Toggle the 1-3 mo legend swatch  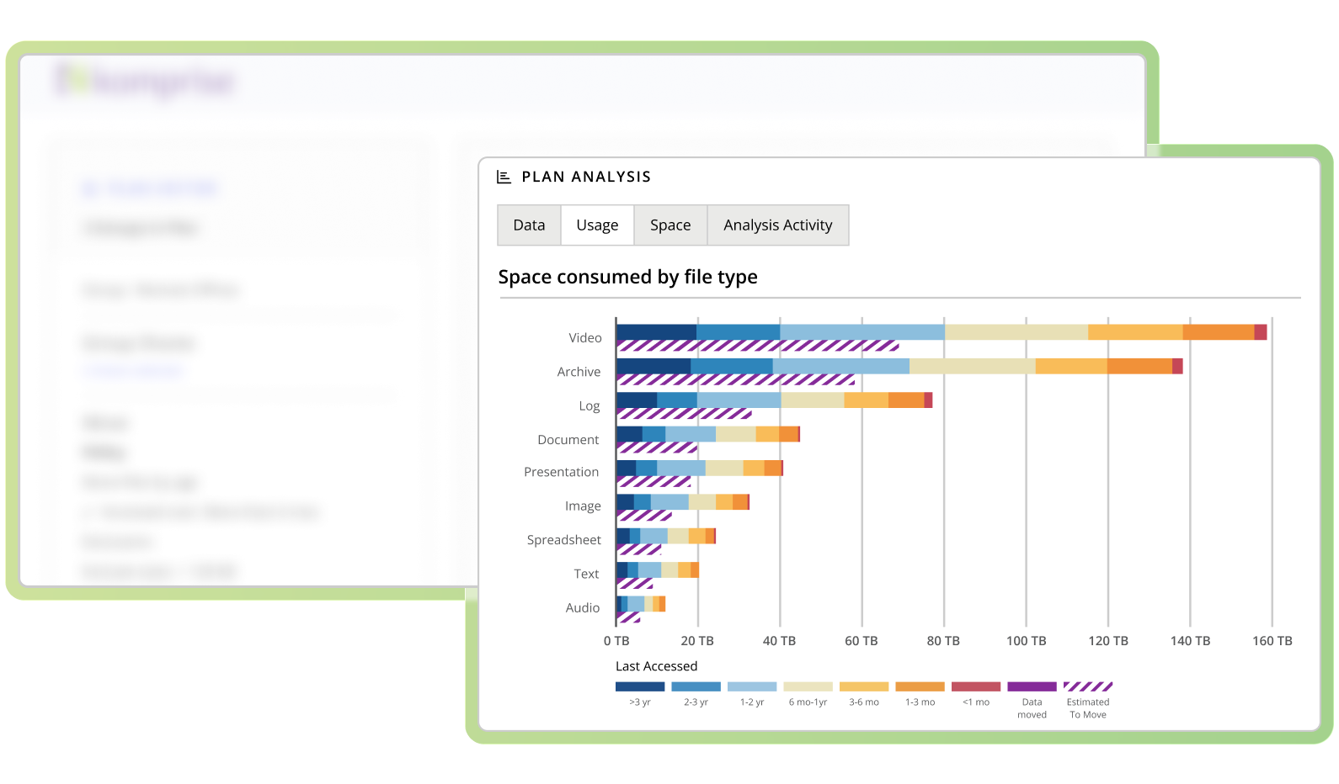pyautogui.click(x=920, y=686)
